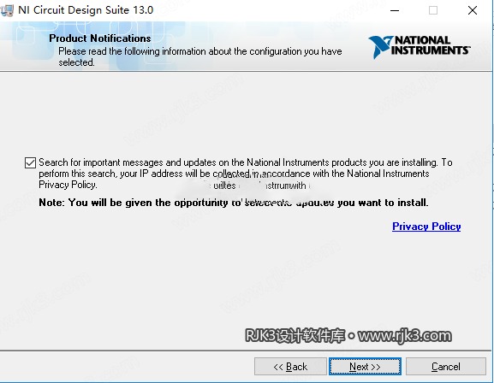Minimize the installer window
494x383 pixels.
tap(395, 10)
